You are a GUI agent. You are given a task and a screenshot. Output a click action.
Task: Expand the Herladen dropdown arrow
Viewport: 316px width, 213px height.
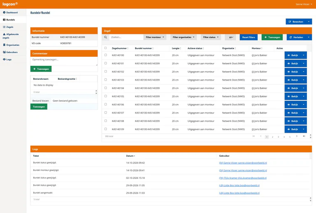(x=309, y=37)
